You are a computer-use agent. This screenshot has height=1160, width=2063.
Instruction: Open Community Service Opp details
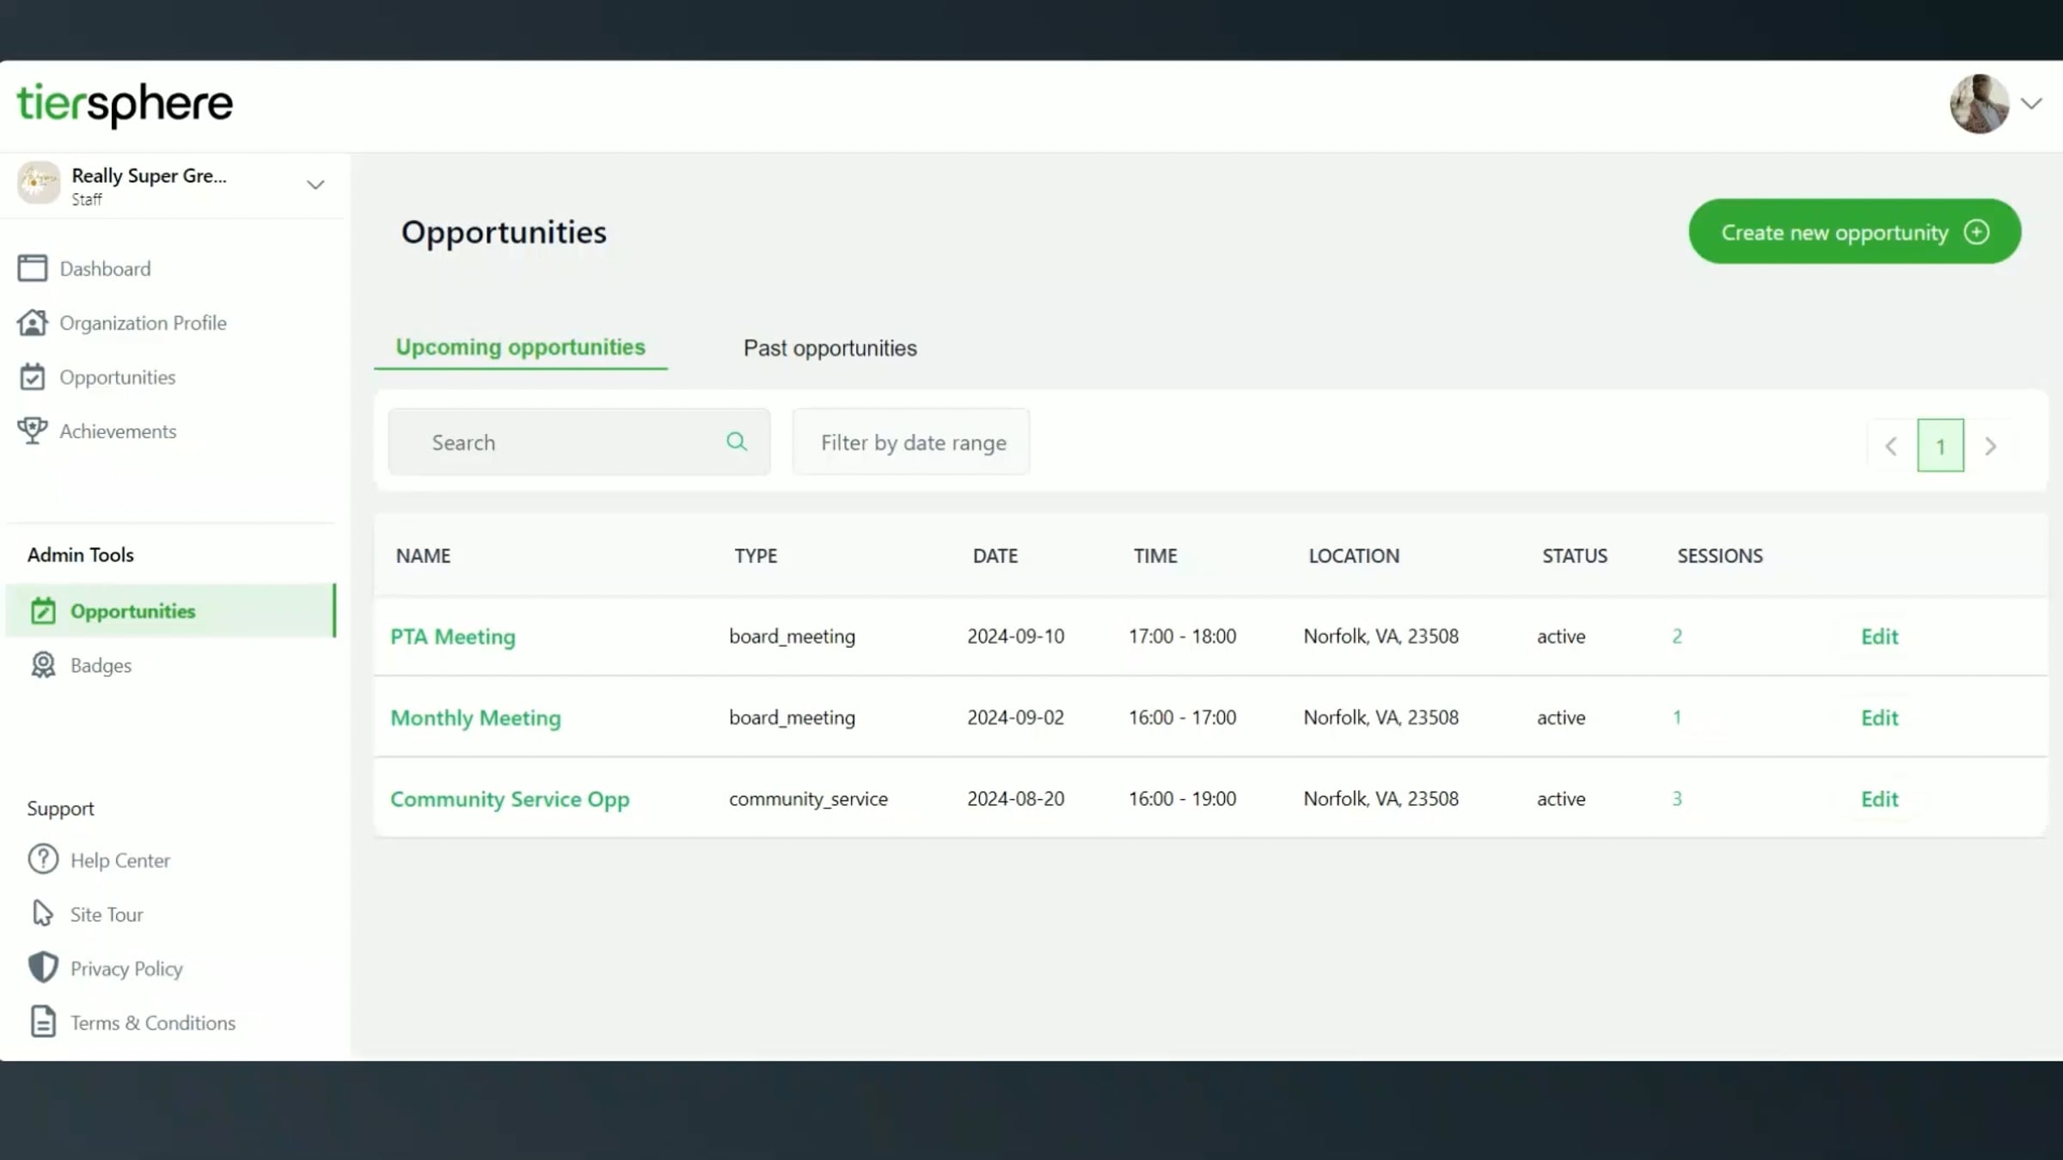510,799
